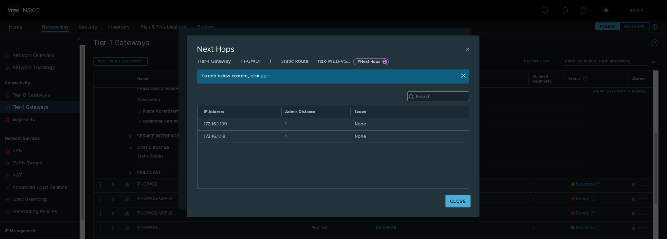
Task: Expand the T1-GW02 row chevron
Action: pyautogui.click(x=113, y=185)
